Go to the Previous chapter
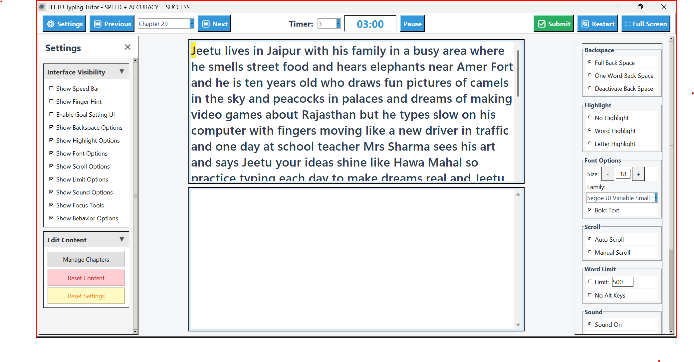Screen dimensions: 694x362 (x=112, y=24)
